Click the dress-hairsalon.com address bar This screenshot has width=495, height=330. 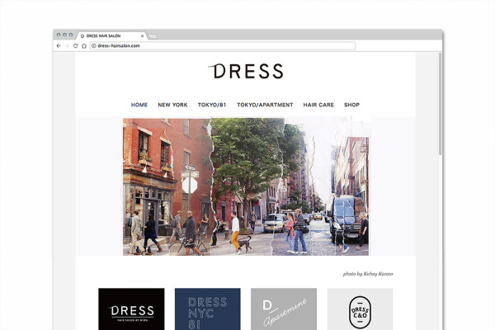click(x=223, y=46)
